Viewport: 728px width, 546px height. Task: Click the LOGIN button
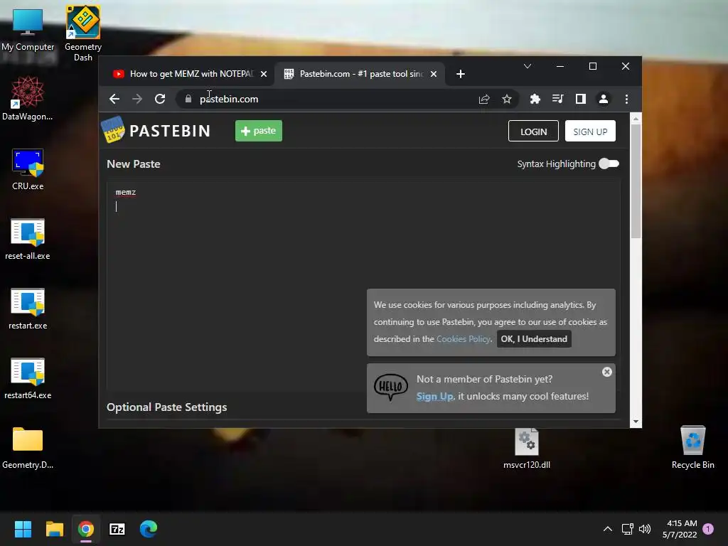[x=533, y=132]
